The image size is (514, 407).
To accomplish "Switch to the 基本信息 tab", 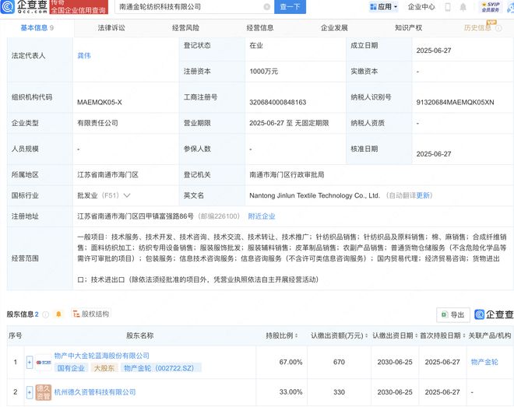I will tap(37, 28).
